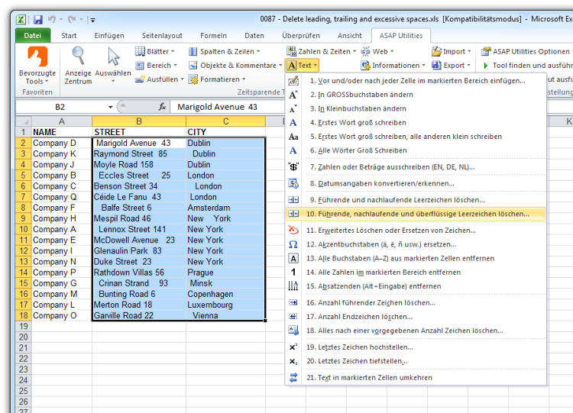
Task: Select row 19 header
Action: coord(24,327)
